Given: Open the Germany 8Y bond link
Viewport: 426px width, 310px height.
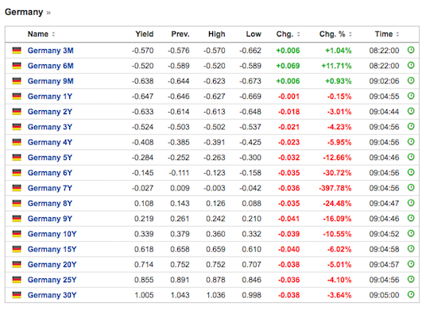Looking at the screenshot, I should [x=50, y=203].
